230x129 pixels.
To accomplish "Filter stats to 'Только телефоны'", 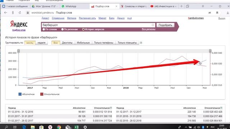I will [103, 43].
